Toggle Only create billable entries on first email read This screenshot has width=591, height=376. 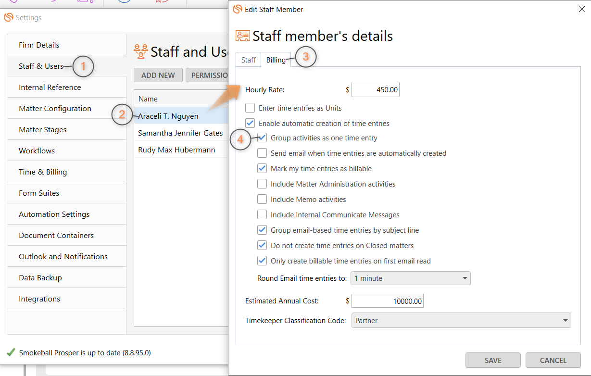(x=262, y=261)
